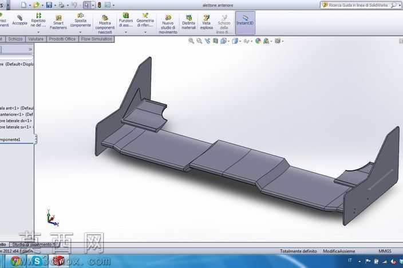The width and height of the screenshot is (403, 268).
Task: Select anteriore<1> component in tree
Action: 17,114
